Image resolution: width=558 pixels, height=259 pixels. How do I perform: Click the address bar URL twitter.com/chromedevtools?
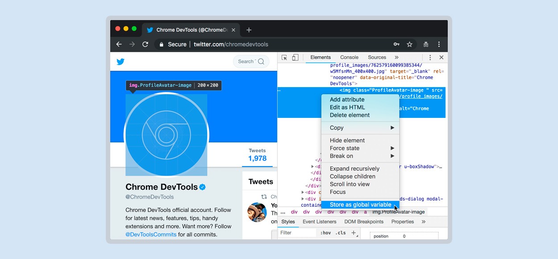[x=231, y=44]
